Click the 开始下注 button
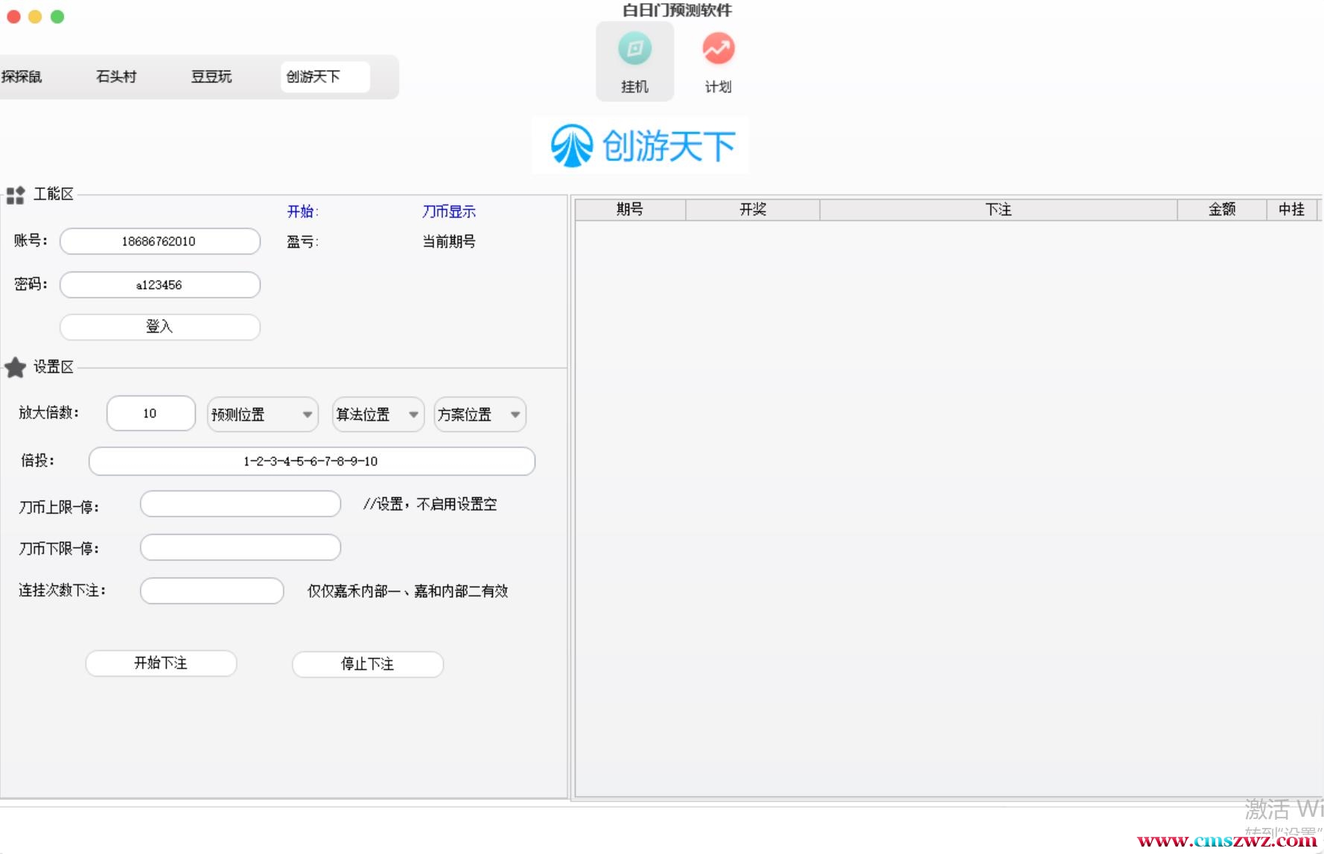Image resolution: width=1324 pixels, height=854 pixels. pos(161,663)
